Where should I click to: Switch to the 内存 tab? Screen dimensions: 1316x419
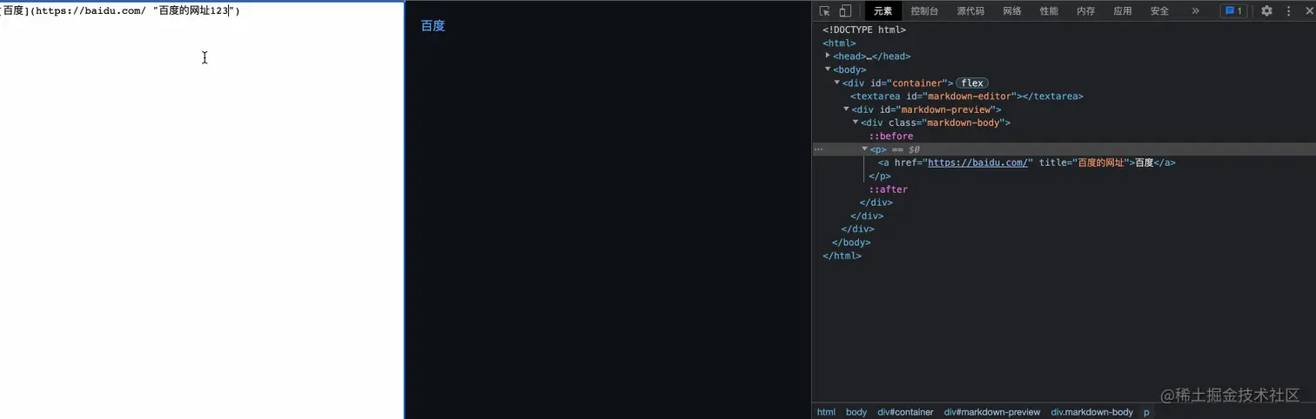click(x=1085, y=11)
